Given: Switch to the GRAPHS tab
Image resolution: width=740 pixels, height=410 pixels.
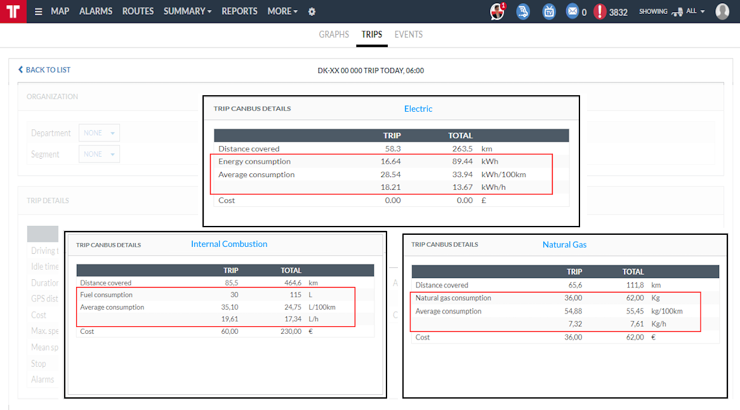Looking at the screenshot, I should (334, 34).
